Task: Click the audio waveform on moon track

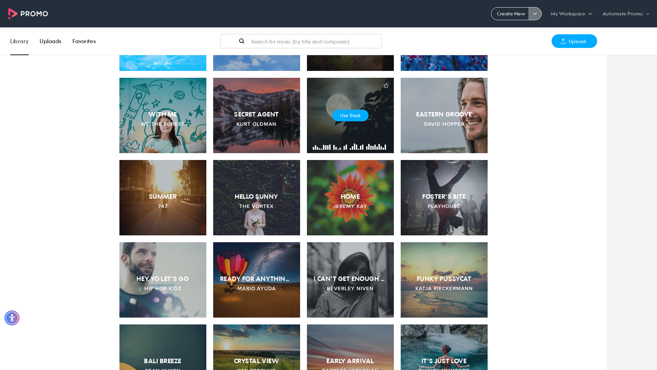Action: click(349, 147)
